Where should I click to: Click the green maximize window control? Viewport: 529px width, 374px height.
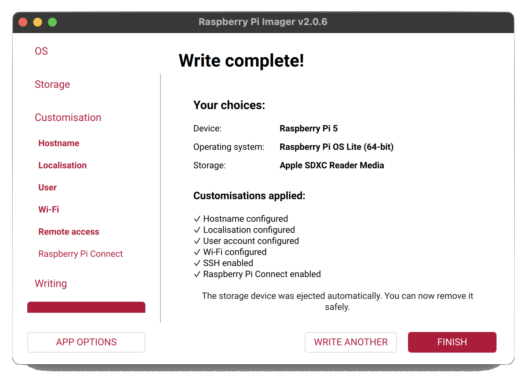point(53,22)
